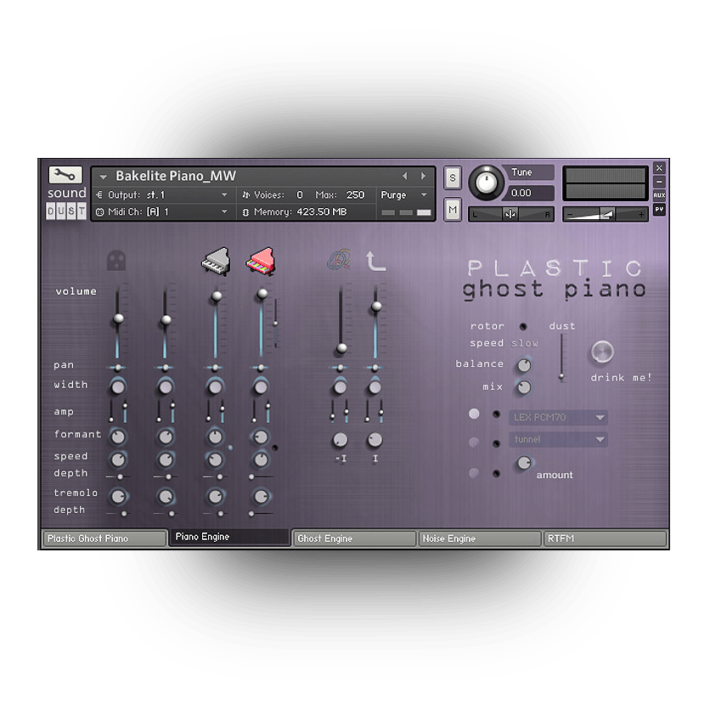This screenshot has height=710, width=710.
Task: Click the dust vertical slider
Action: pyautogui.click(x=561, y=357)
